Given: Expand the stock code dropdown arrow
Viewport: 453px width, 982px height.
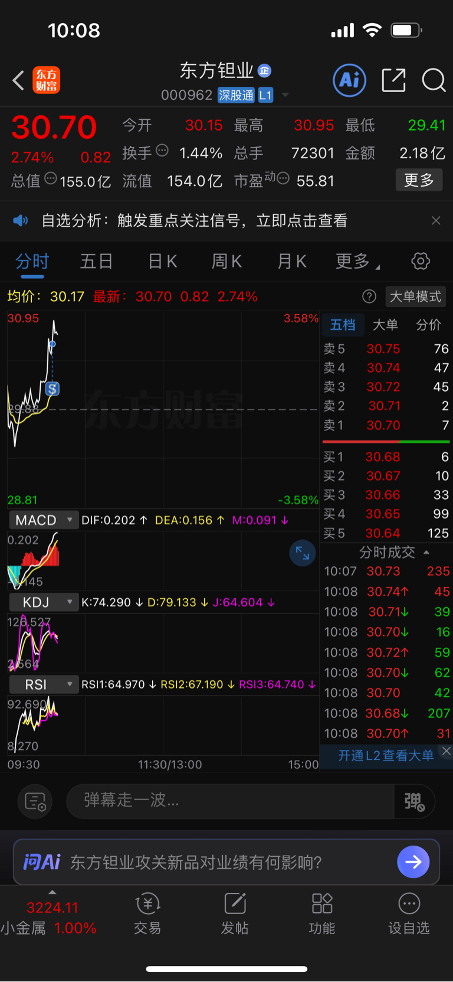Looking at the screenshot, I should click(285, 95).
